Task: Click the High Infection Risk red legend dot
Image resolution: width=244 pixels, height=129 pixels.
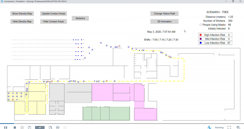Action: 201,35
